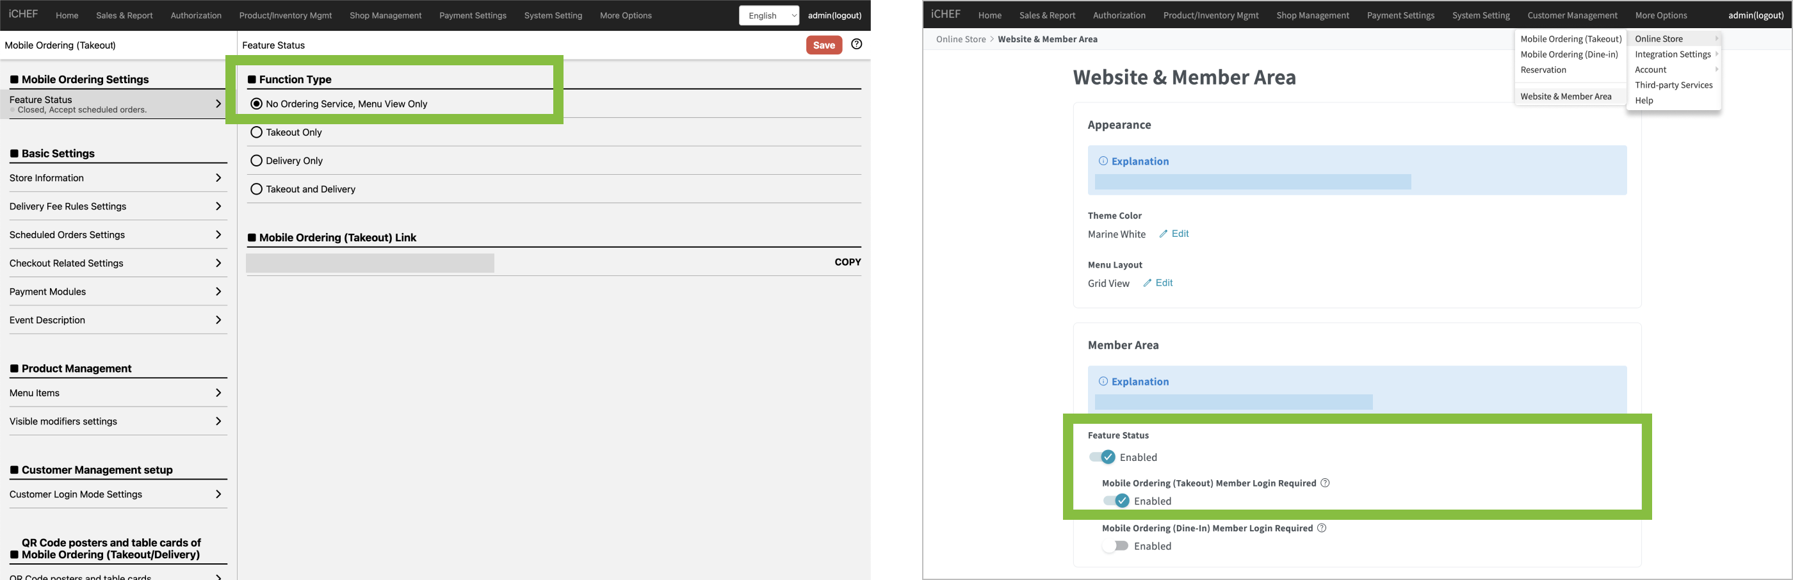The image size is (1793, 580).
Task: Open the English language dropdown
Action: click(x=768, y=15)
